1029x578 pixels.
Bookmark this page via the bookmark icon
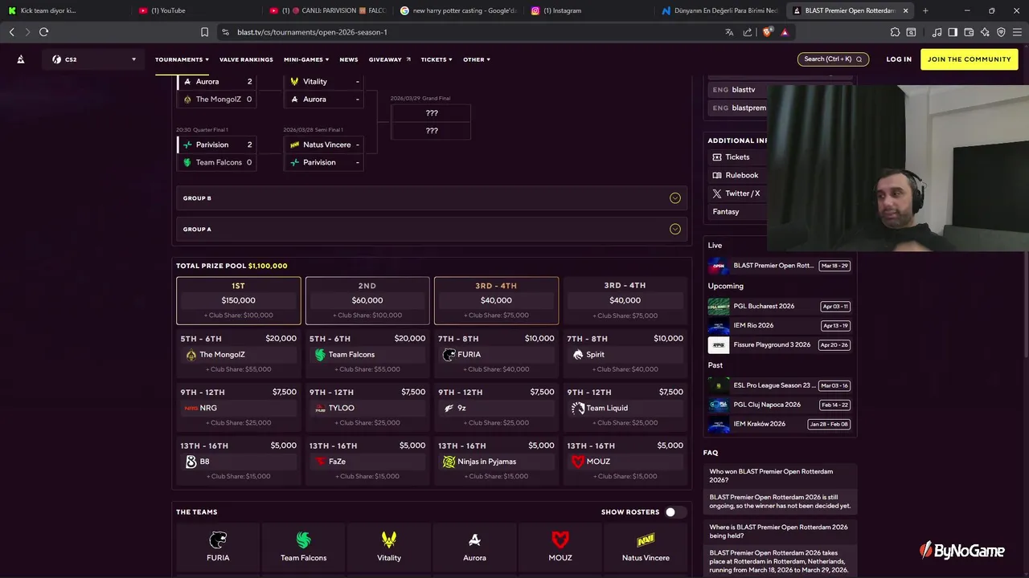click(x=204, y=32)
